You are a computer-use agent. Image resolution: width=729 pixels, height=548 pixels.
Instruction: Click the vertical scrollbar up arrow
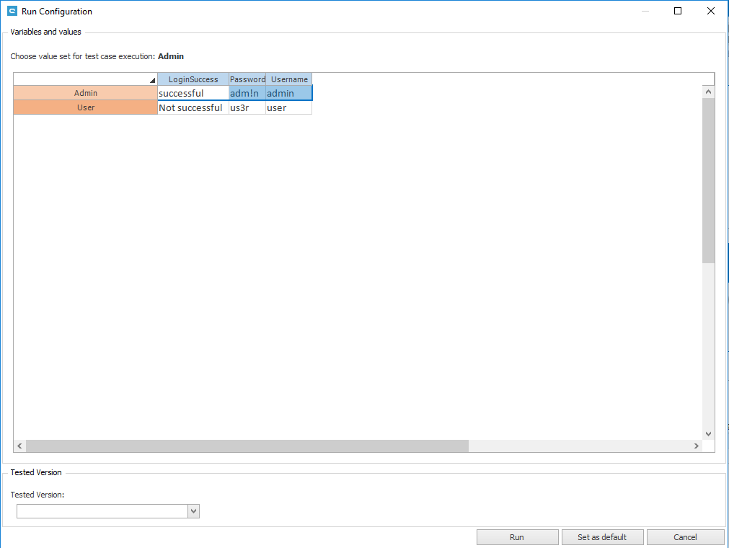point(708,92)
